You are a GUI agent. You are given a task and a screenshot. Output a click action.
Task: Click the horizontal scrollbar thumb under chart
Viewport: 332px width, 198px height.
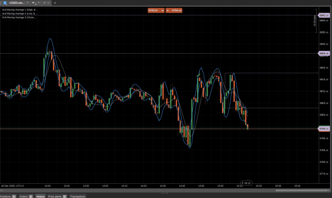click(x=302, y=191)
